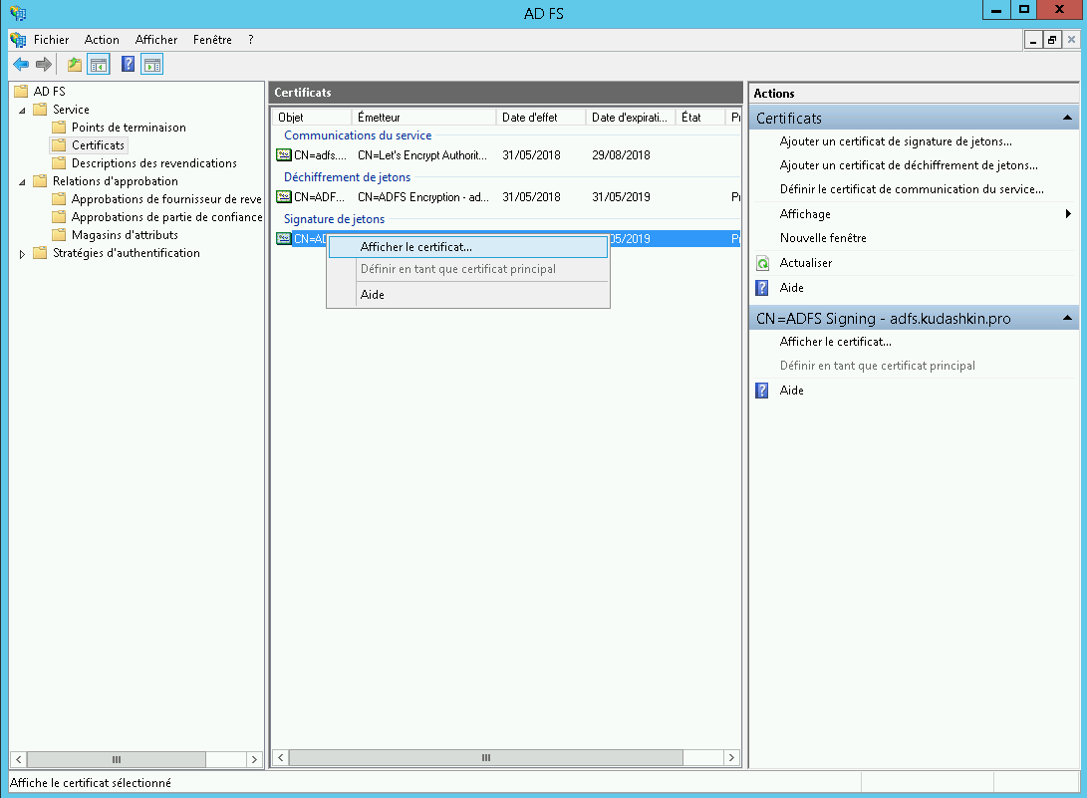This screenshot has width=1087, height=798.
Task: Sort by the État column header
Action: [700, 118]
